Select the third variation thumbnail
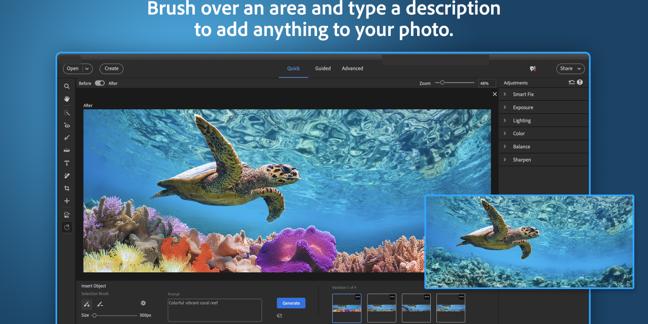 [416, 308]
